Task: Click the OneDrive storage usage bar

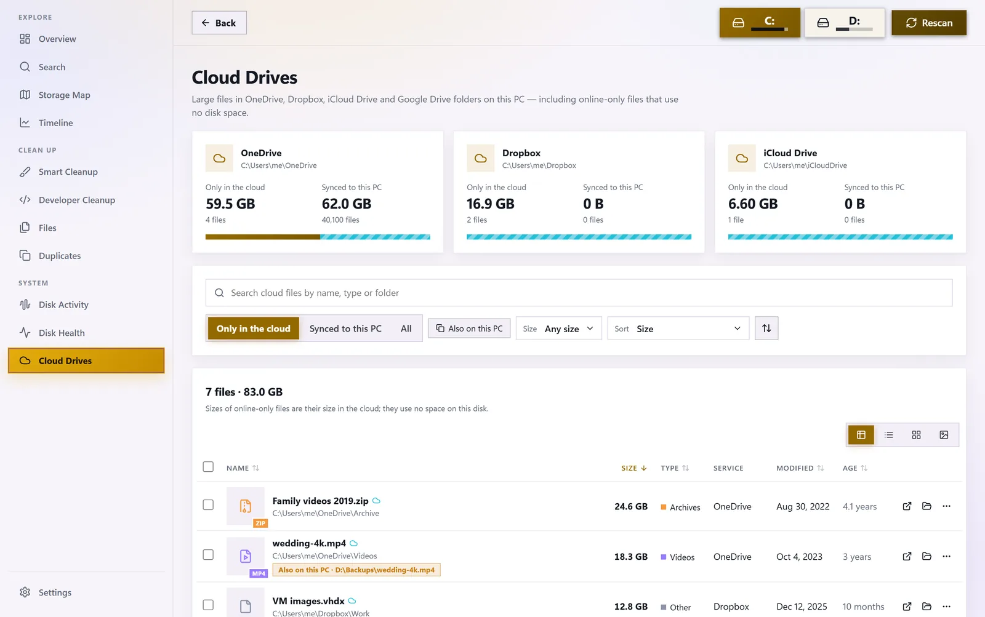Action: pyautogui.click(x=318, y=237)
